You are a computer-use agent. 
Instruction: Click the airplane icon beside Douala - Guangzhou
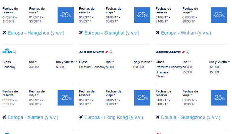(x=158, y=117)
